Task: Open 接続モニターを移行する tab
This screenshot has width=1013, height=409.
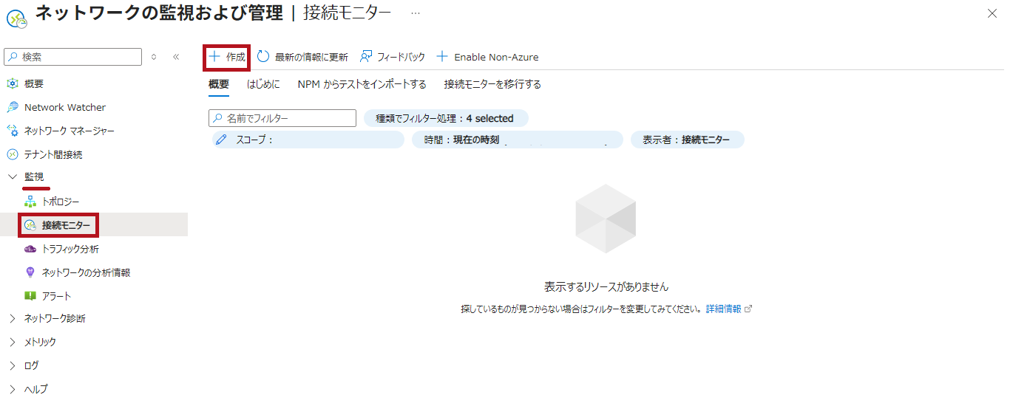Action: (492, 84)
